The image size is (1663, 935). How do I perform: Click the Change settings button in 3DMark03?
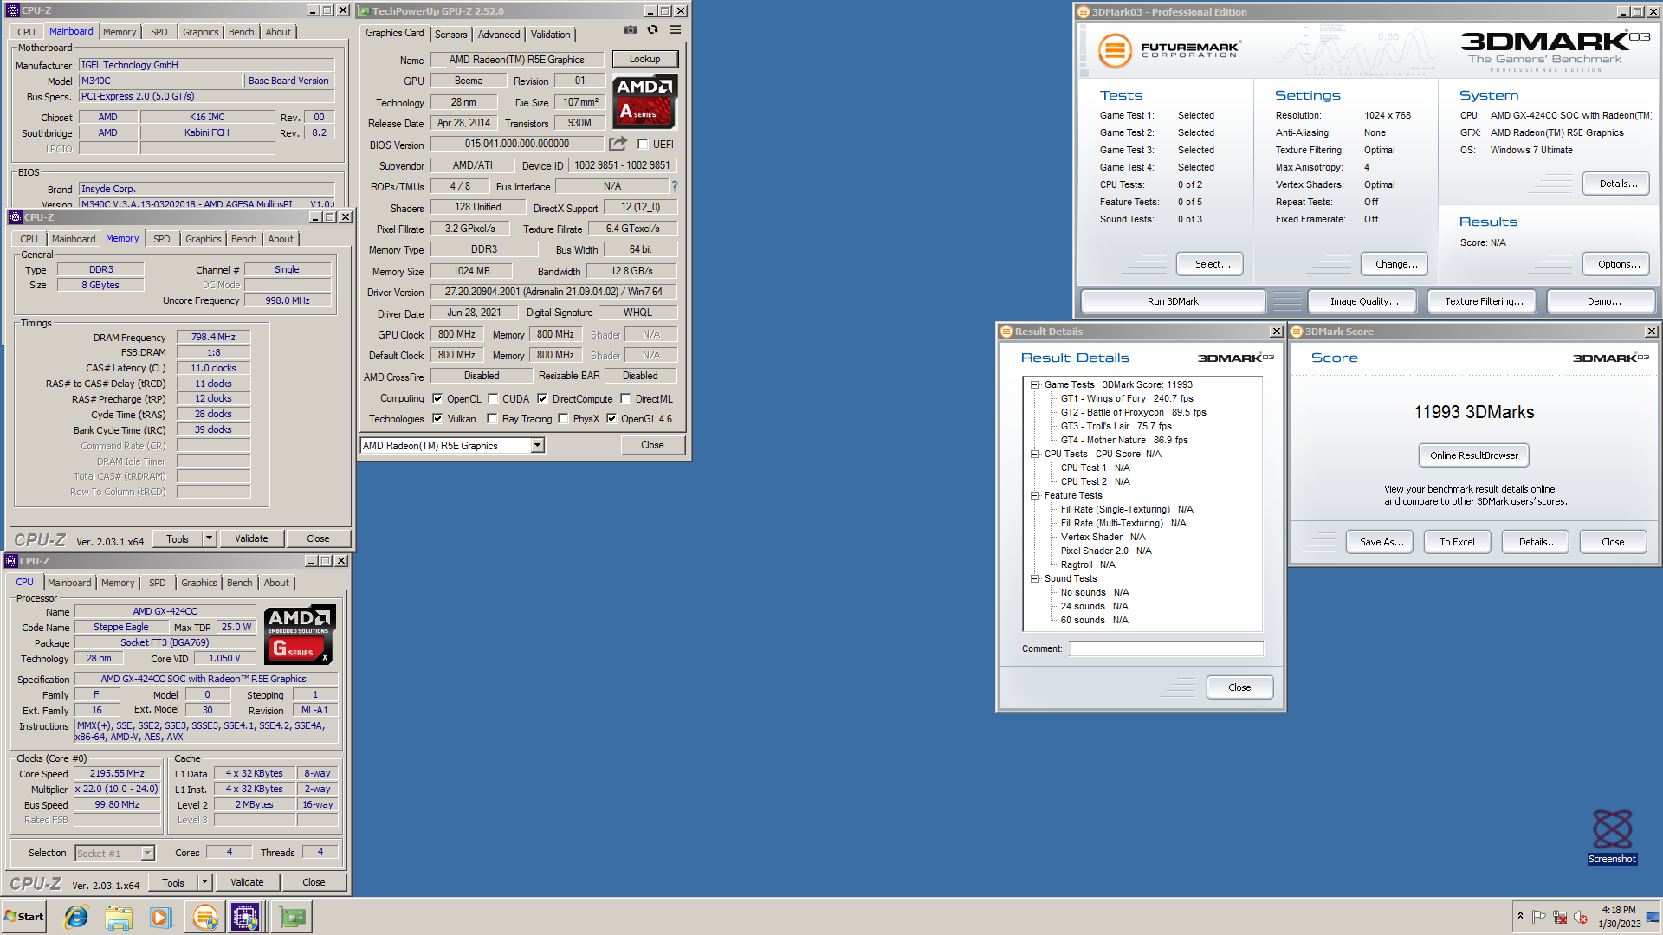click(1395, 264)
